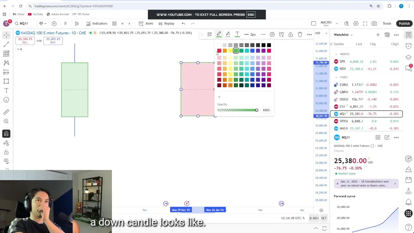The image size is (414, 233).
Task: Change the line style option
Action: [263, 34]
